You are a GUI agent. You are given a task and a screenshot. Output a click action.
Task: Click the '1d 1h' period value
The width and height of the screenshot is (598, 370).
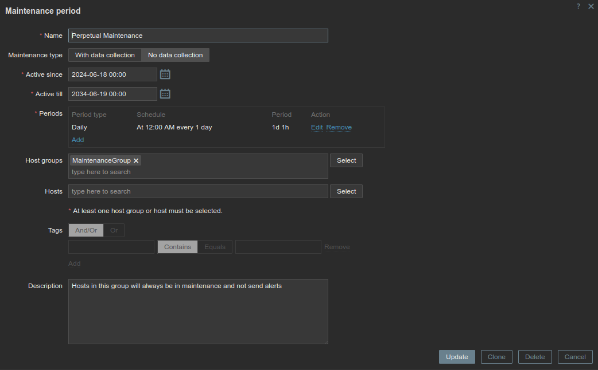click(x=280, y=127)
